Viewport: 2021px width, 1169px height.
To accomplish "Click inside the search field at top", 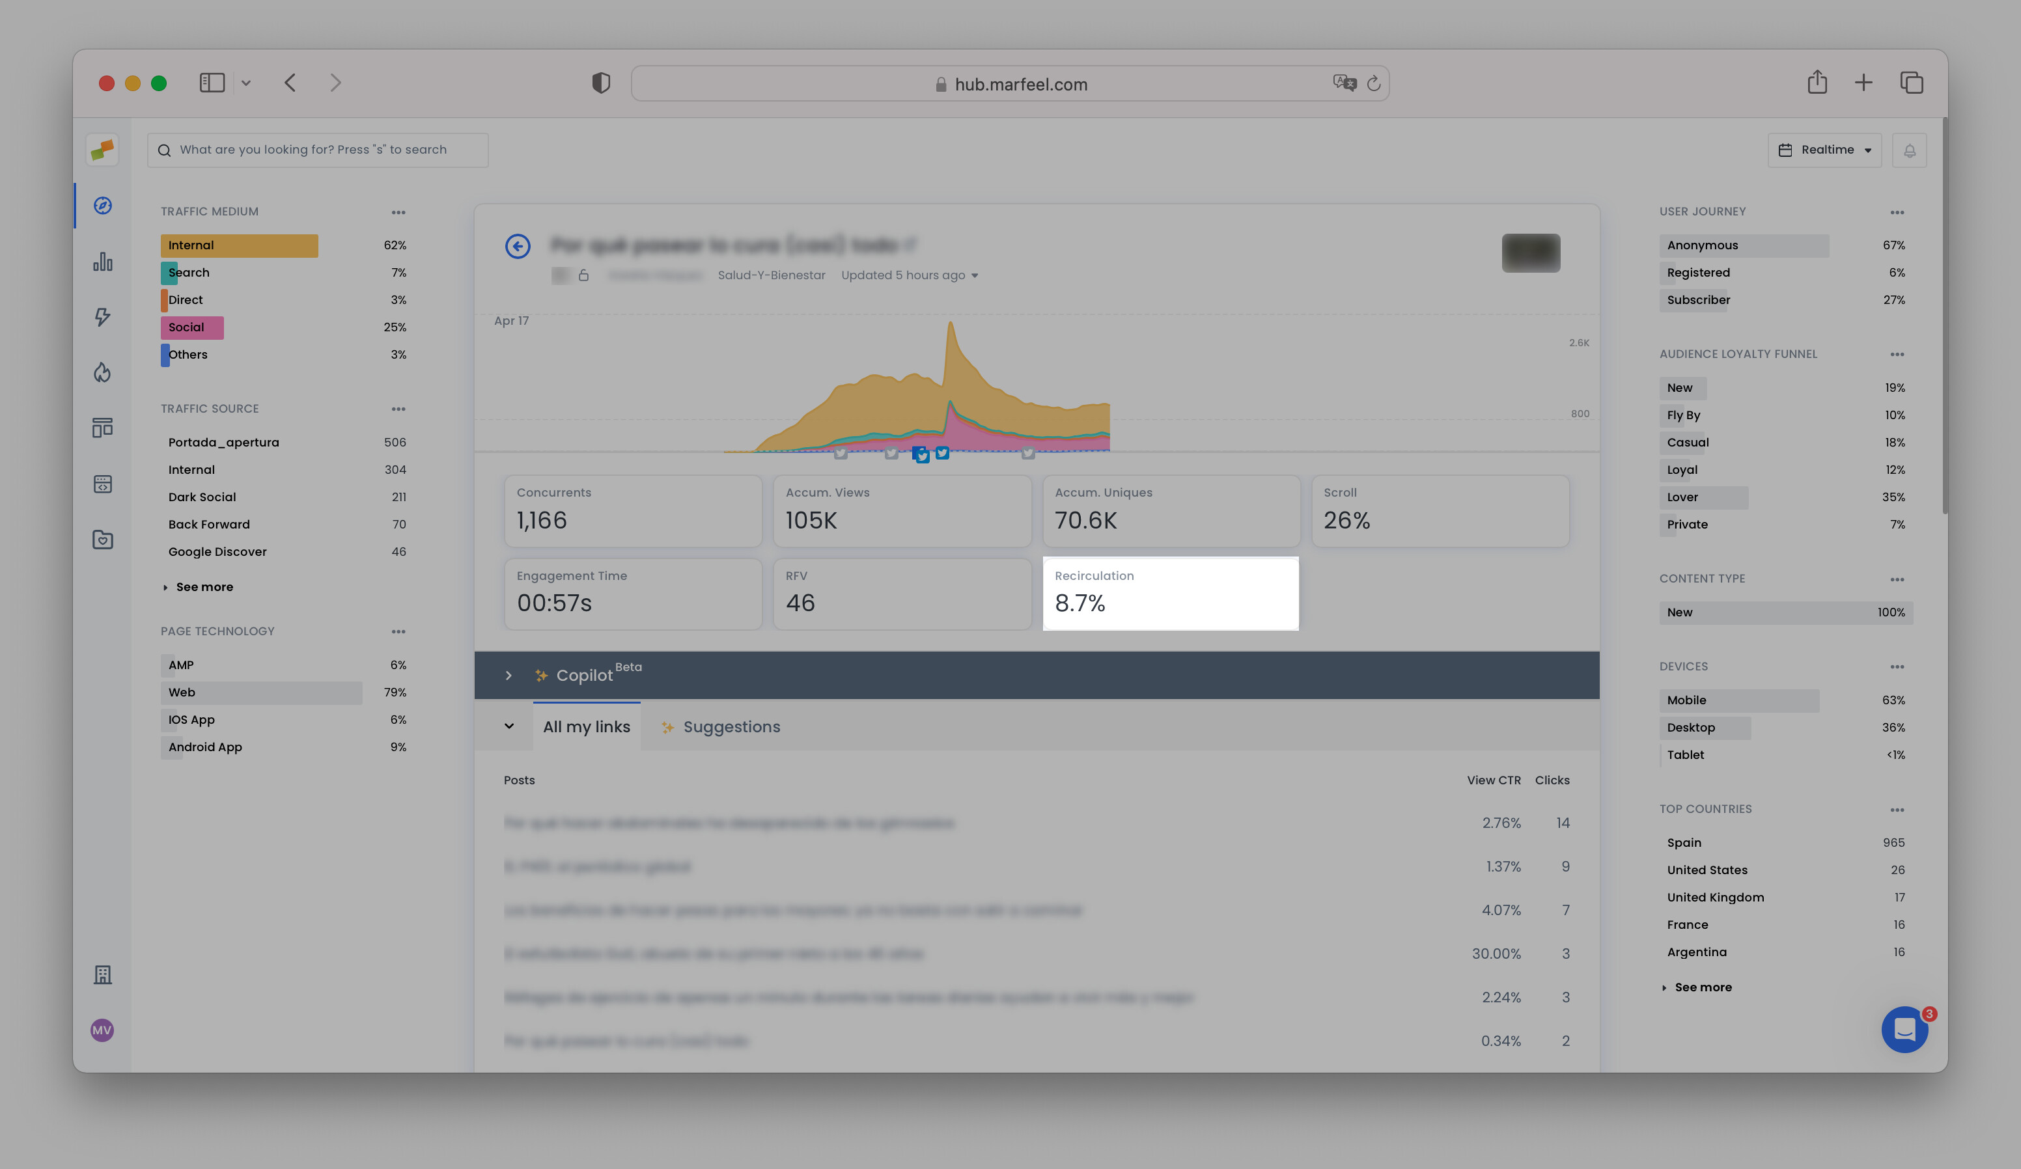I will [318, 150].
